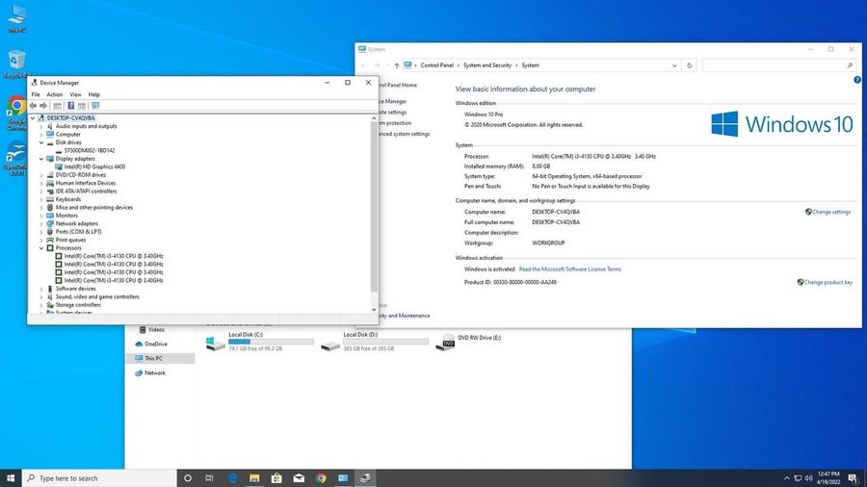The width and height of the screenshot is (867, 487).
Task: Select the Intel(R) HD Graphics 4400 device
Action: [94, 167]
